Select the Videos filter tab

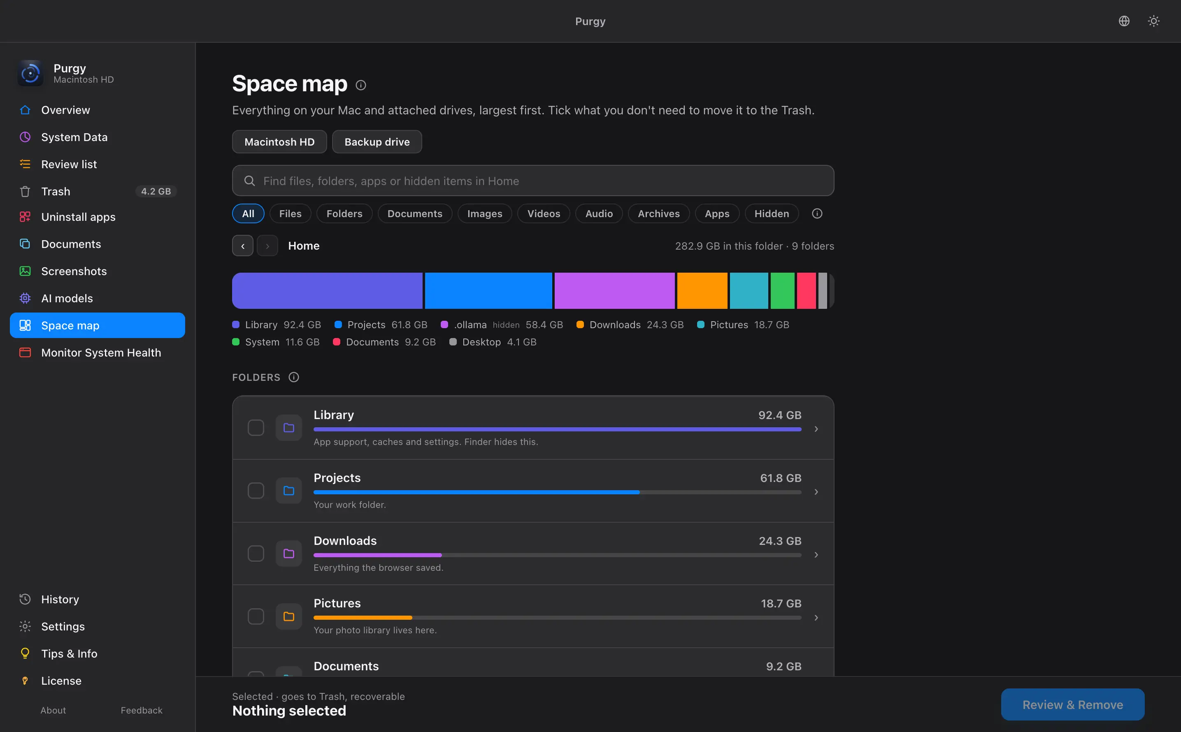[544, 213]
